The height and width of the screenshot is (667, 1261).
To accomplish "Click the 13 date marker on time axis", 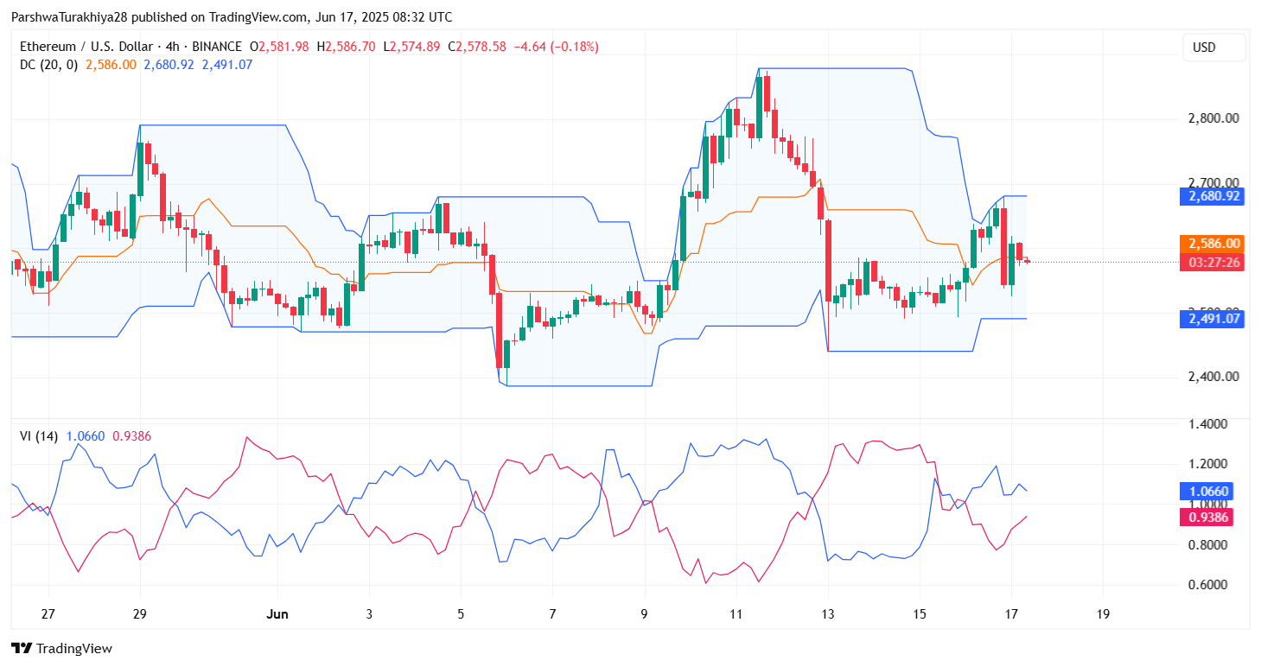I will click(828, 614).
